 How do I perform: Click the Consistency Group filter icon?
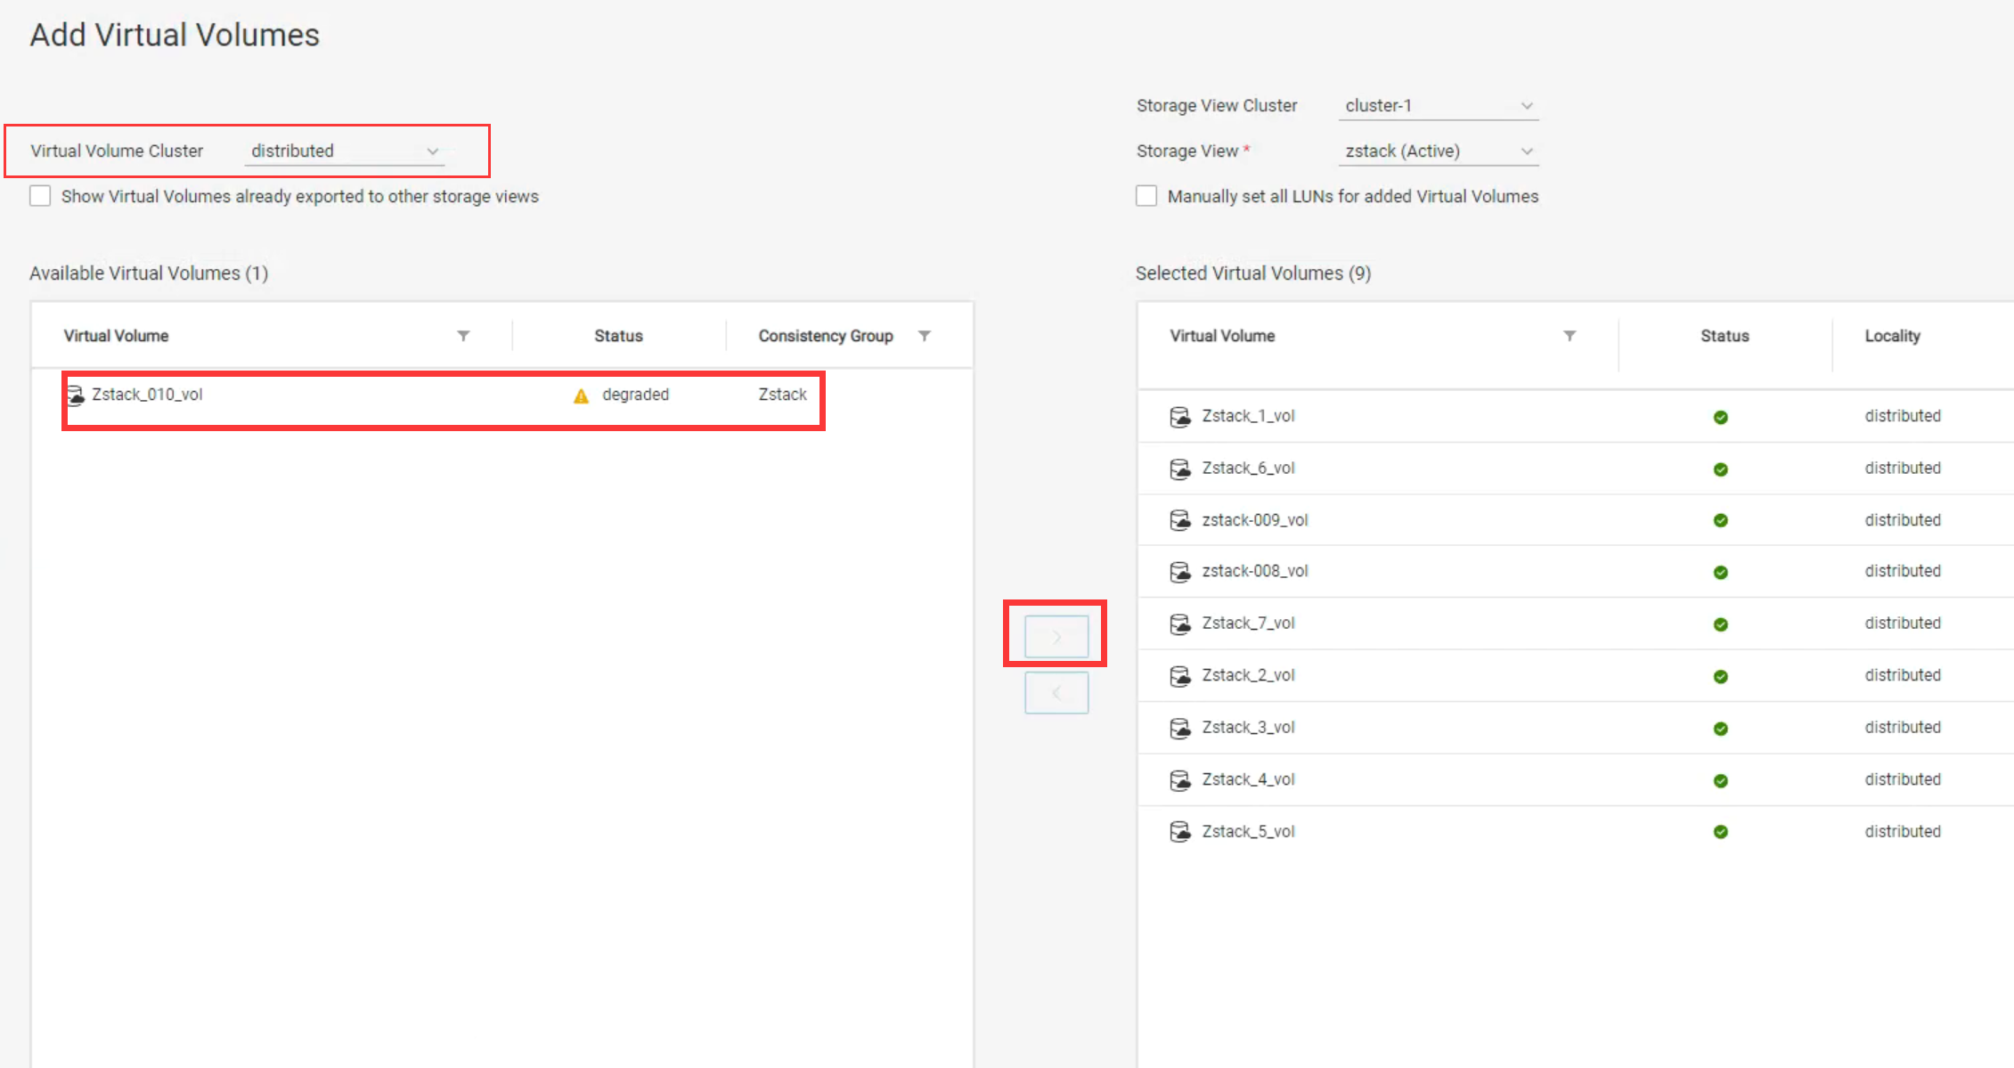[x=925, y=336]
